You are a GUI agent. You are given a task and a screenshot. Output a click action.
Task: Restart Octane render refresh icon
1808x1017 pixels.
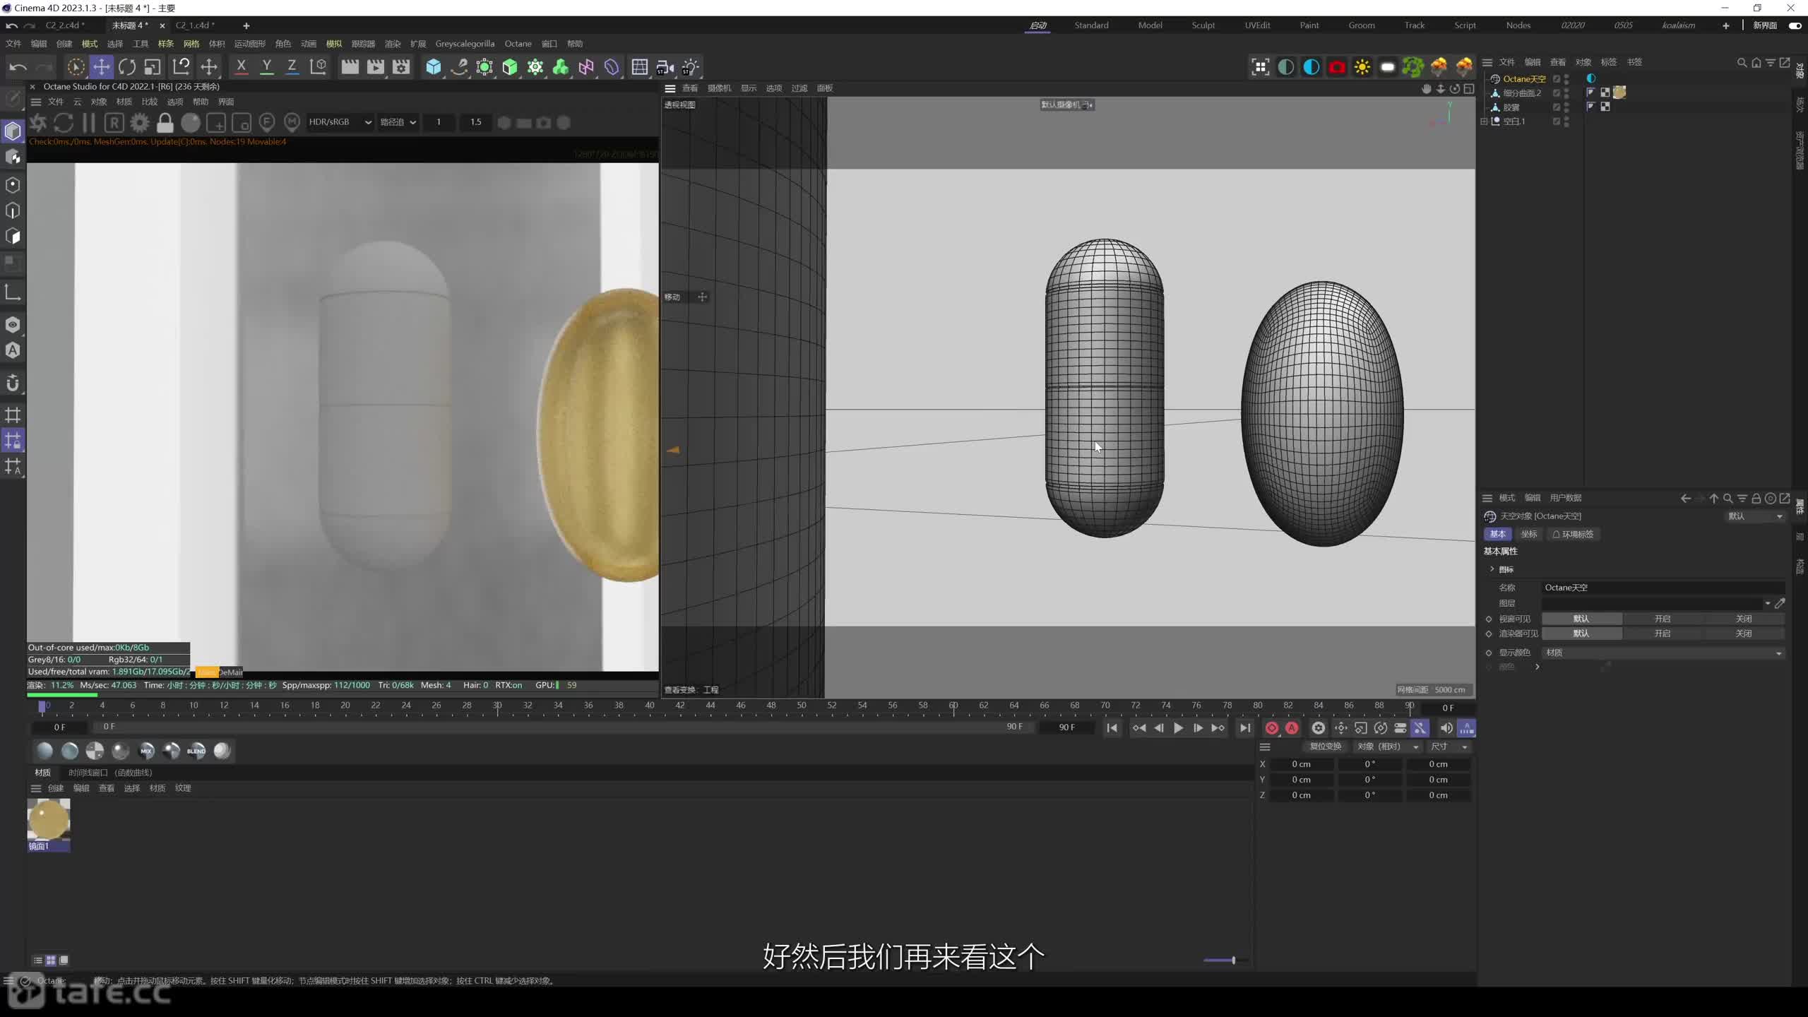64,123
